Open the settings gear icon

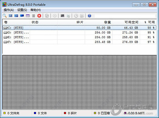55,16
